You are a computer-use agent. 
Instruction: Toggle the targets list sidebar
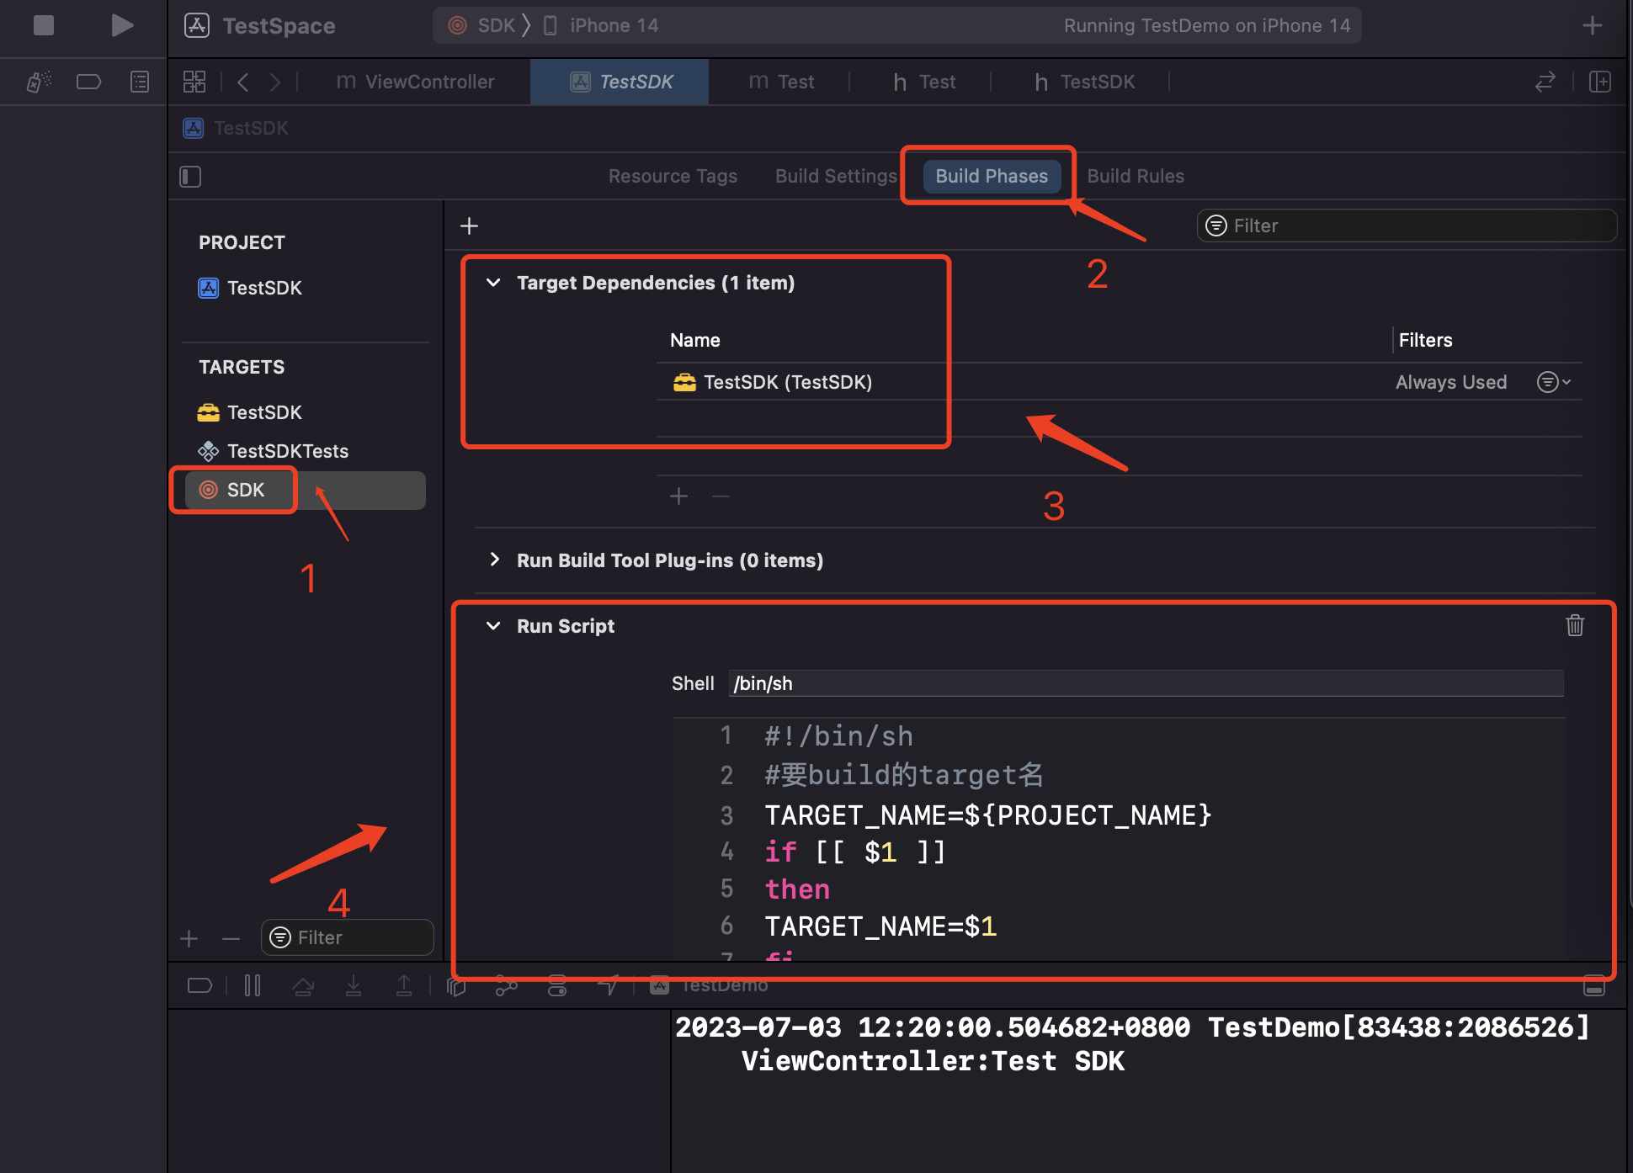coord(190,177)
